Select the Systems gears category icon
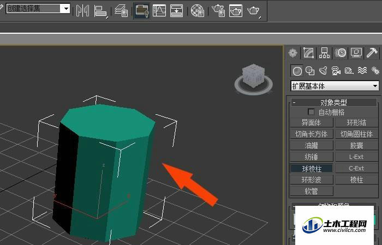The width and height of the screenshot is (382, 245). click(x=375, y=71)
